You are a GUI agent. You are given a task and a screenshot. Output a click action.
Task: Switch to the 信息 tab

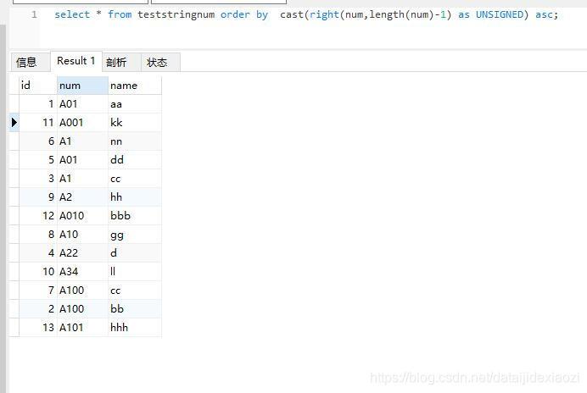pos(31,62)
